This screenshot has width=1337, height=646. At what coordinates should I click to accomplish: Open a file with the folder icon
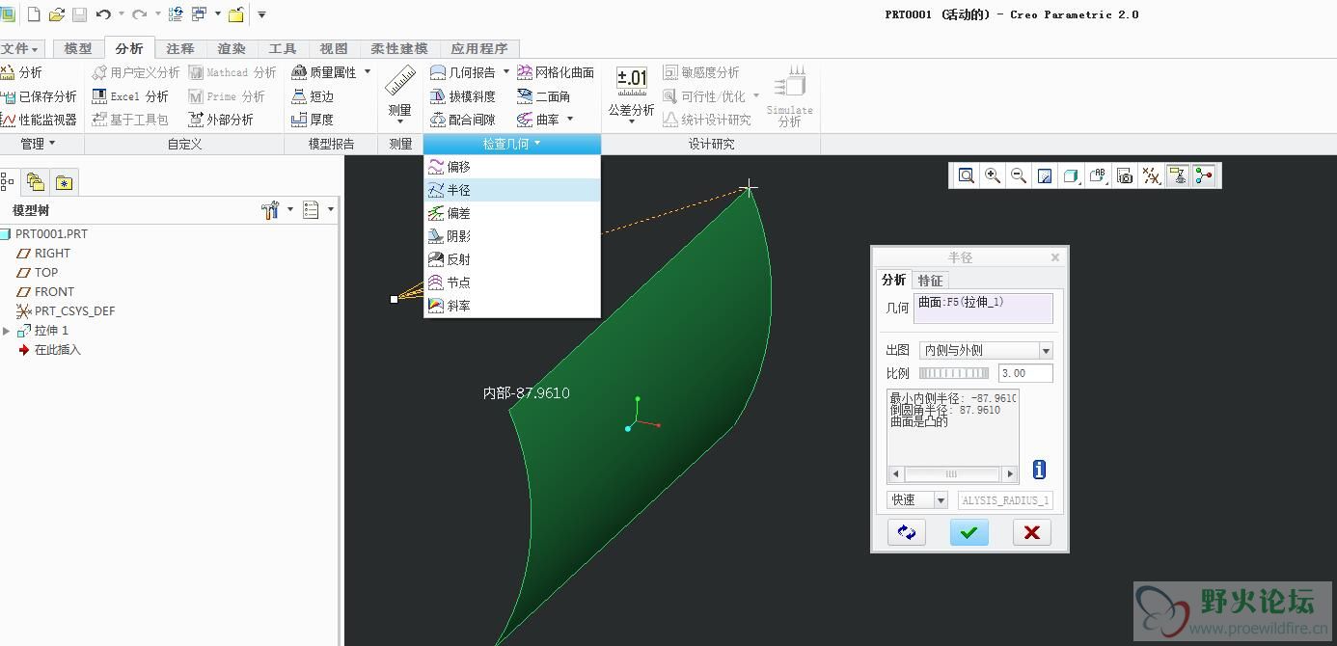(57, 14)
